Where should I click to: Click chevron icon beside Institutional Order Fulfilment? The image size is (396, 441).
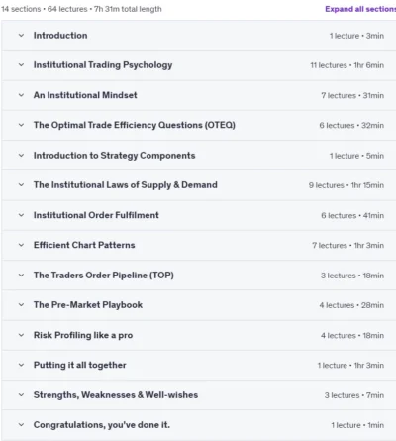[21, 215]
